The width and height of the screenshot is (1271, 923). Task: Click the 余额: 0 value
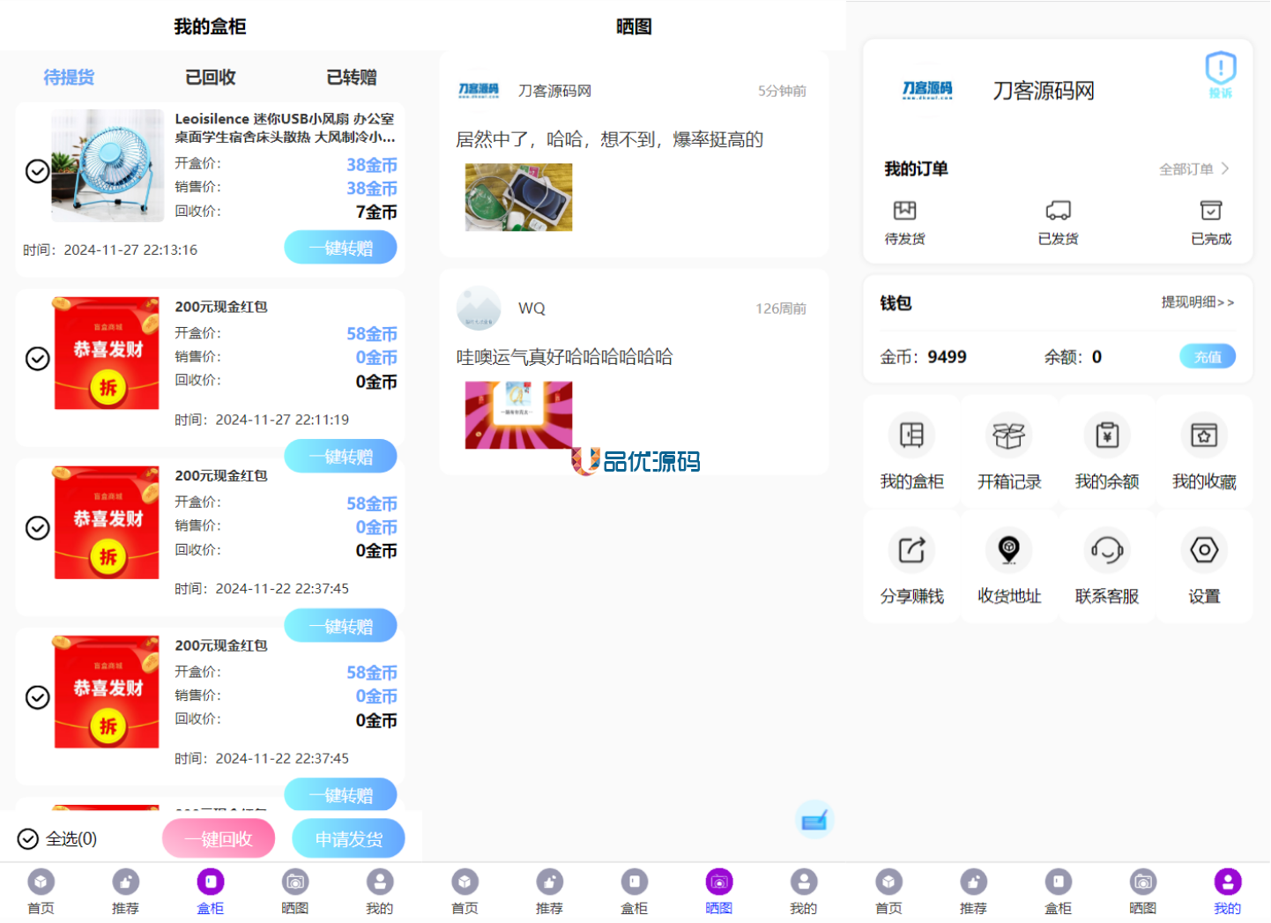pos(1073,357)
